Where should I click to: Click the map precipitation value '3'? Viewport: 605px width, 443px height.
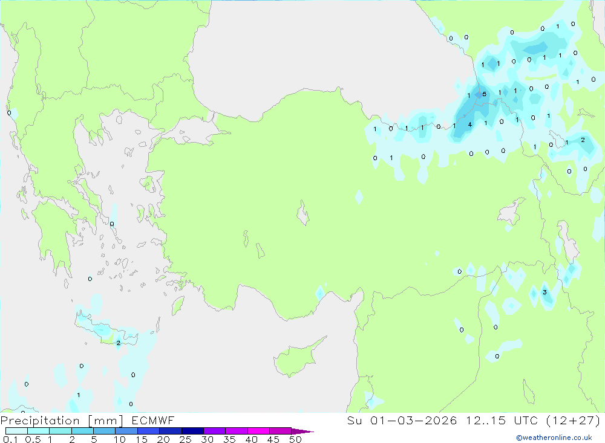coord(544,293)
